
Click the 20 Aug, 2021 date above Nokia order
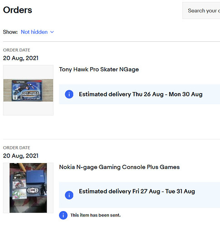21,156
